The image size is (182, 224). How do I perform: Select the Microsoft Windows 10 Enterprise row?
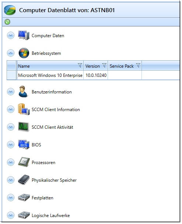[x=93, y=75]
